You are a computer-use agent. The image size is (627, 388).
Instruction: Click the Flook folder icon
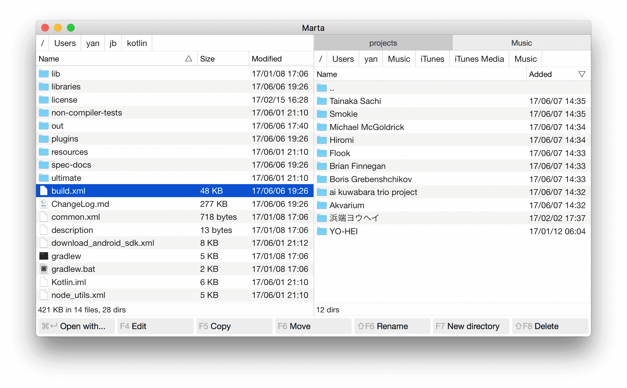[x=322, y=153]
